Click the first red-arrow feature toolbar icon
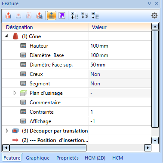163x163 pixels. click(x=8, y=15)
